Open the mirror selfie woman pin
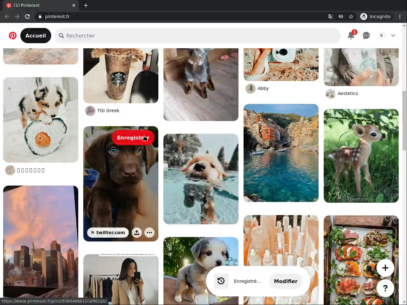The image size is (407, 305). 121,280
